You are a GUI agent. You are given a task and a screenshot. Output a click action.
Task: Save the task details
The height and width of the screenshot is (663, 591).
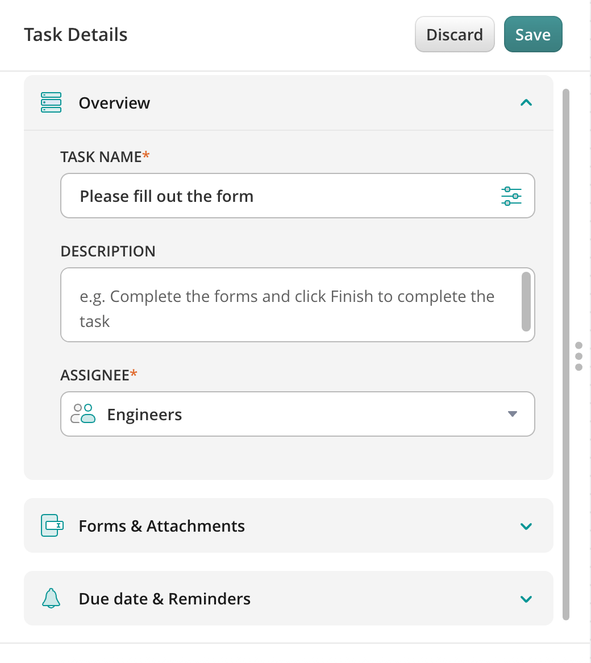pyautogui.click(x=533, y=35)
